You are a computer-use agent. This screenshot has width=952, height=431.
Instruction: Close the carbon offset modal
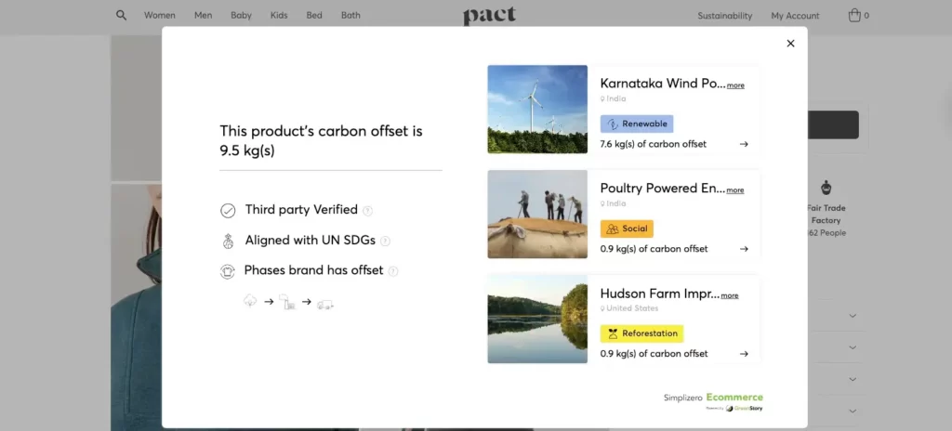790,43
